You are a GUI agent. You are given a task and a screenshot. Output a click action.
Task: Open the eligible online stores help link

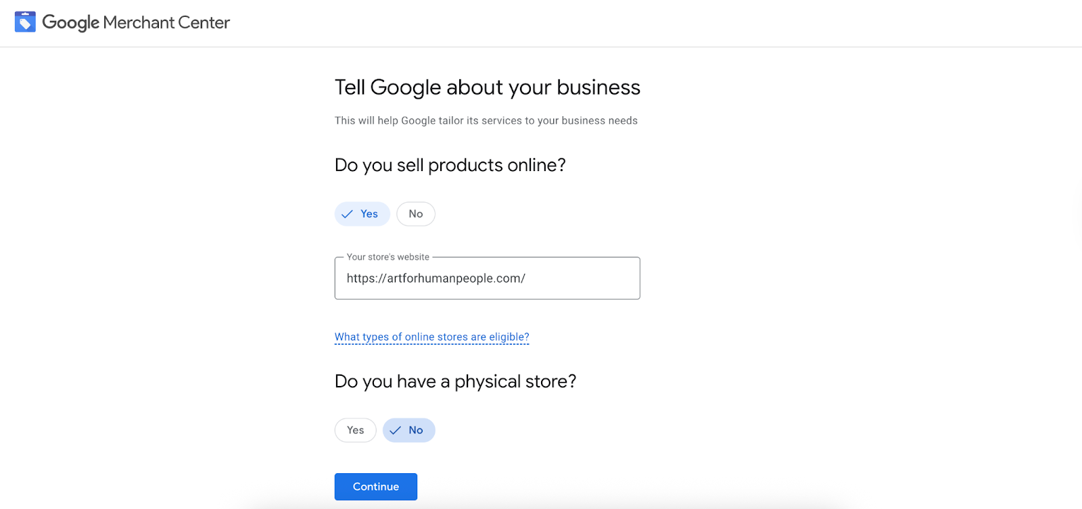(x=431, y=337)
